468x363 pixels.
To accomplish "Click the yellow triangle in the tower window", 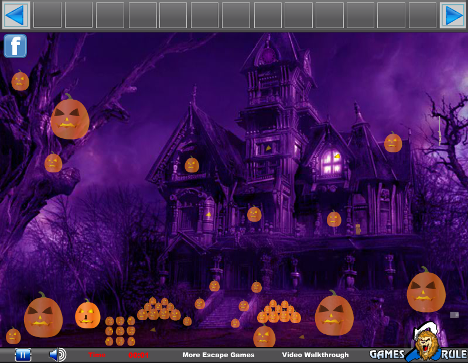I will pos(268,148).
